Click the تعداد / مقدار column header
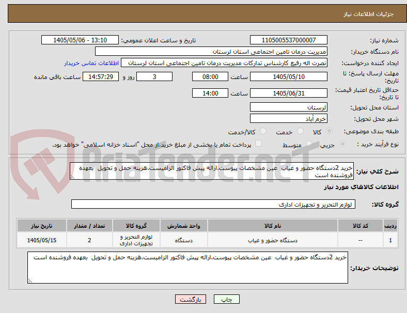407x313 pixels. (x=89, y=226)
